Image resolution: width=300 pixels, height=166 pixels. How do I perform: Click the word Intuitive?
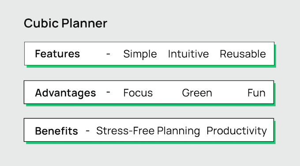[x=188, y=54]
